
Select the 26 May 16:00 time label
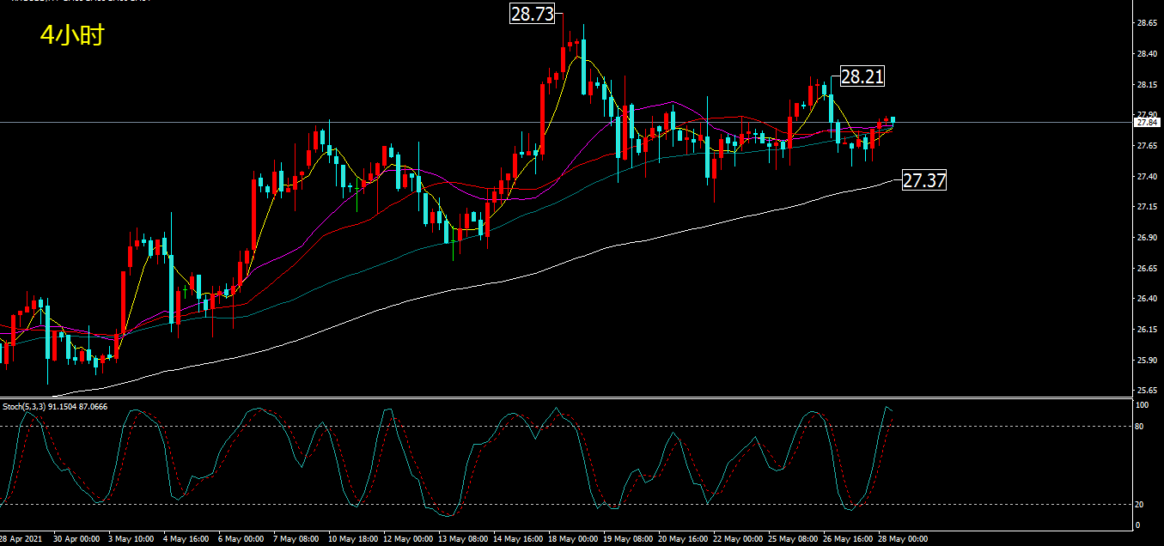click(848, 539)
